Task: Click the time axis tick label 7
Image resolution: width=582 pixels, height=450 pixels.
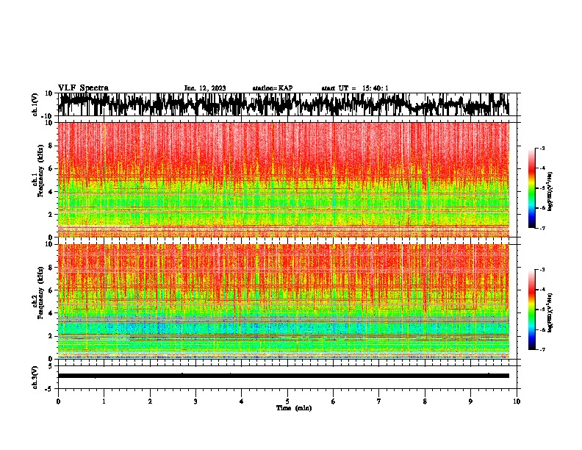Action: tap(379, 401)
